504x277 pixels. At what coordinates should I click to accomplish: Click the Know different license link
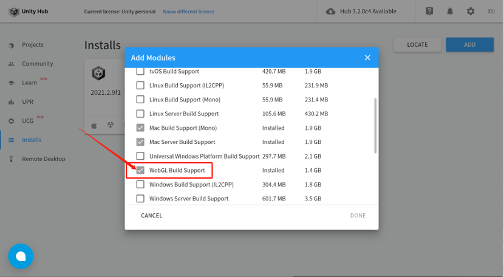point(188,12)
